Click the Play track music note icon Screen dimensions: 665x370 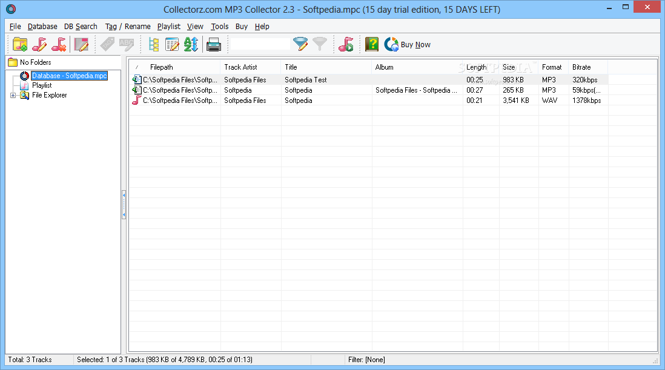[x=346, y=44]
